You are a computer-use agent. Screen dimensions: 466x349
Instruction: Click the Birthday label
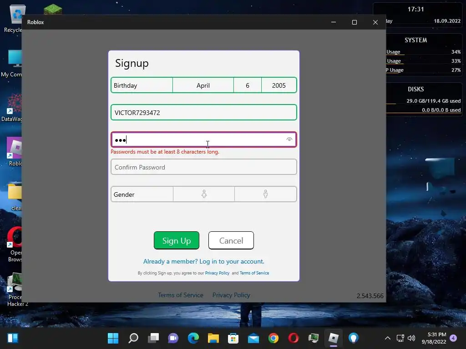[x=126, y=85]
